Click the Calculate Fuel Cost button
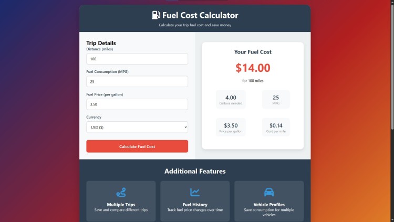 pos(137,146)
